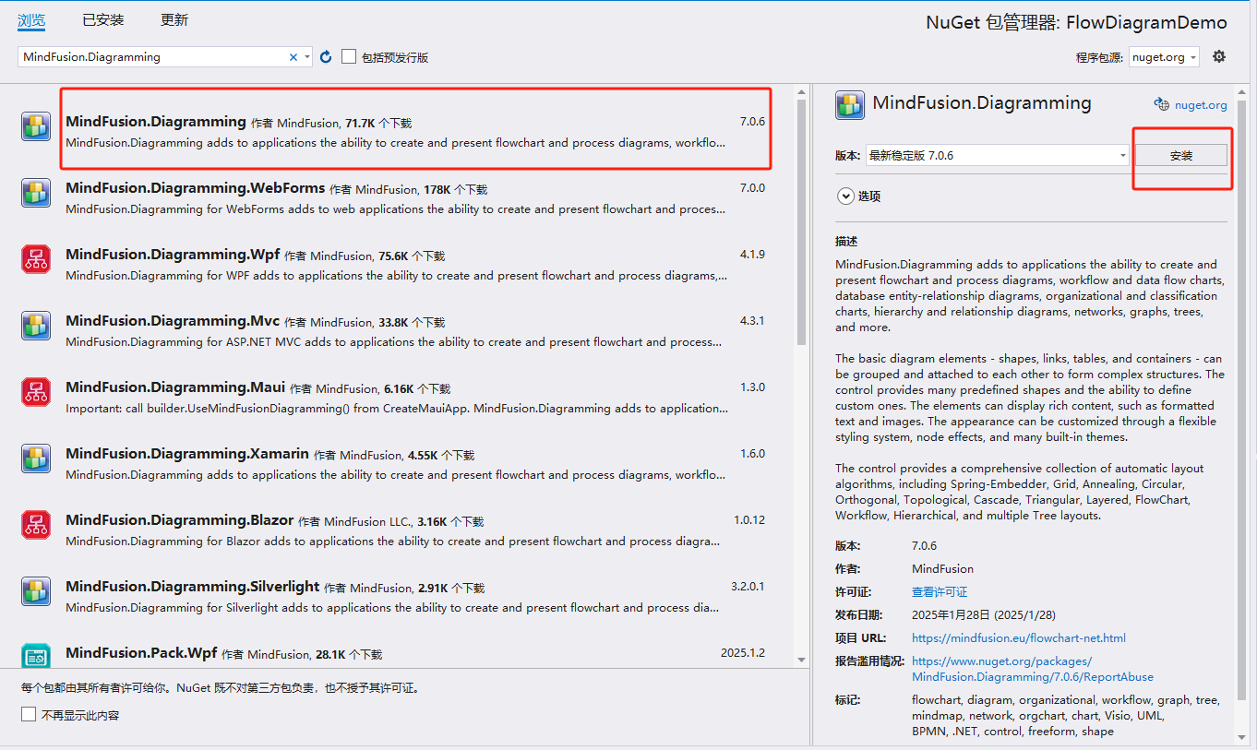Screen dimensions: 1257x750
Task: Select the MindFusion.Diagramming.Wpf package title
Action: (x=173, y=255)
